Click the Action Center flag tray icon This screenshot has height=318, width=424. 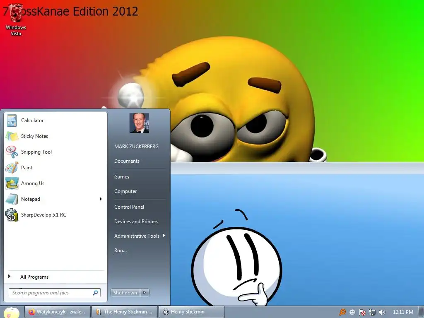pos(362,312)
